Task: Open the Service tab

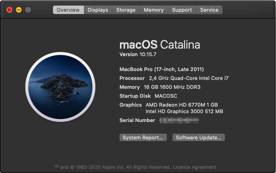Action: pyautogui.click(x=209, y=10)
